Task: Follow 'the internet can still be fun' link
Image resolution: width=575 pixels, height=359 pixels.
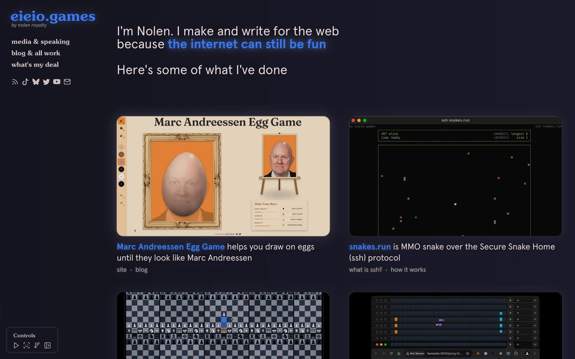Action: pyautogui.click(x=247, y=44)
